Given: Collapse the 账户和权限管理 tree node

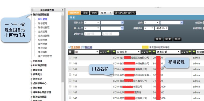Looking at the screenshot, I should pyautogui.click(x=31, y=15).
